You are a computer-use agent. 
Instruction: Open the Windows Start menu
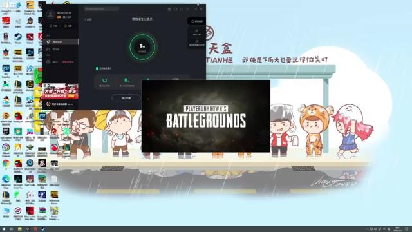click(4, 229)
